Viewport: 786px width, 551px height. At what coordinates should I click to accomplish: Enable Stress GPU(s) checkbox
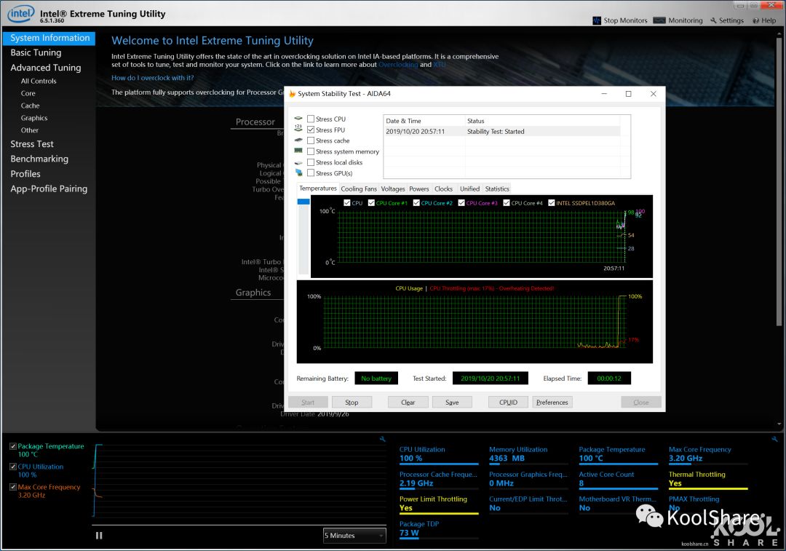311,173
